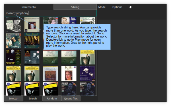
Task: Select the purple Toscanini concerts album cover
Action: click(x=87, y=73)
